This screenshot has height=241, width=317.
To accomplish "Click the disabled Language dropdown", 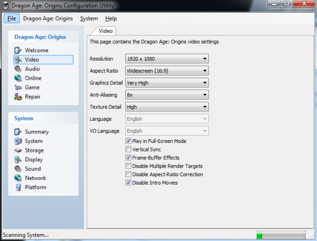I will [x=167, y=119].
